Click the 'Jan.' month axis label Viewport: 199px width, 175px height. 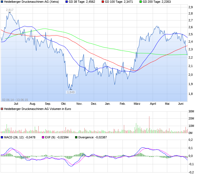[108, 104]
